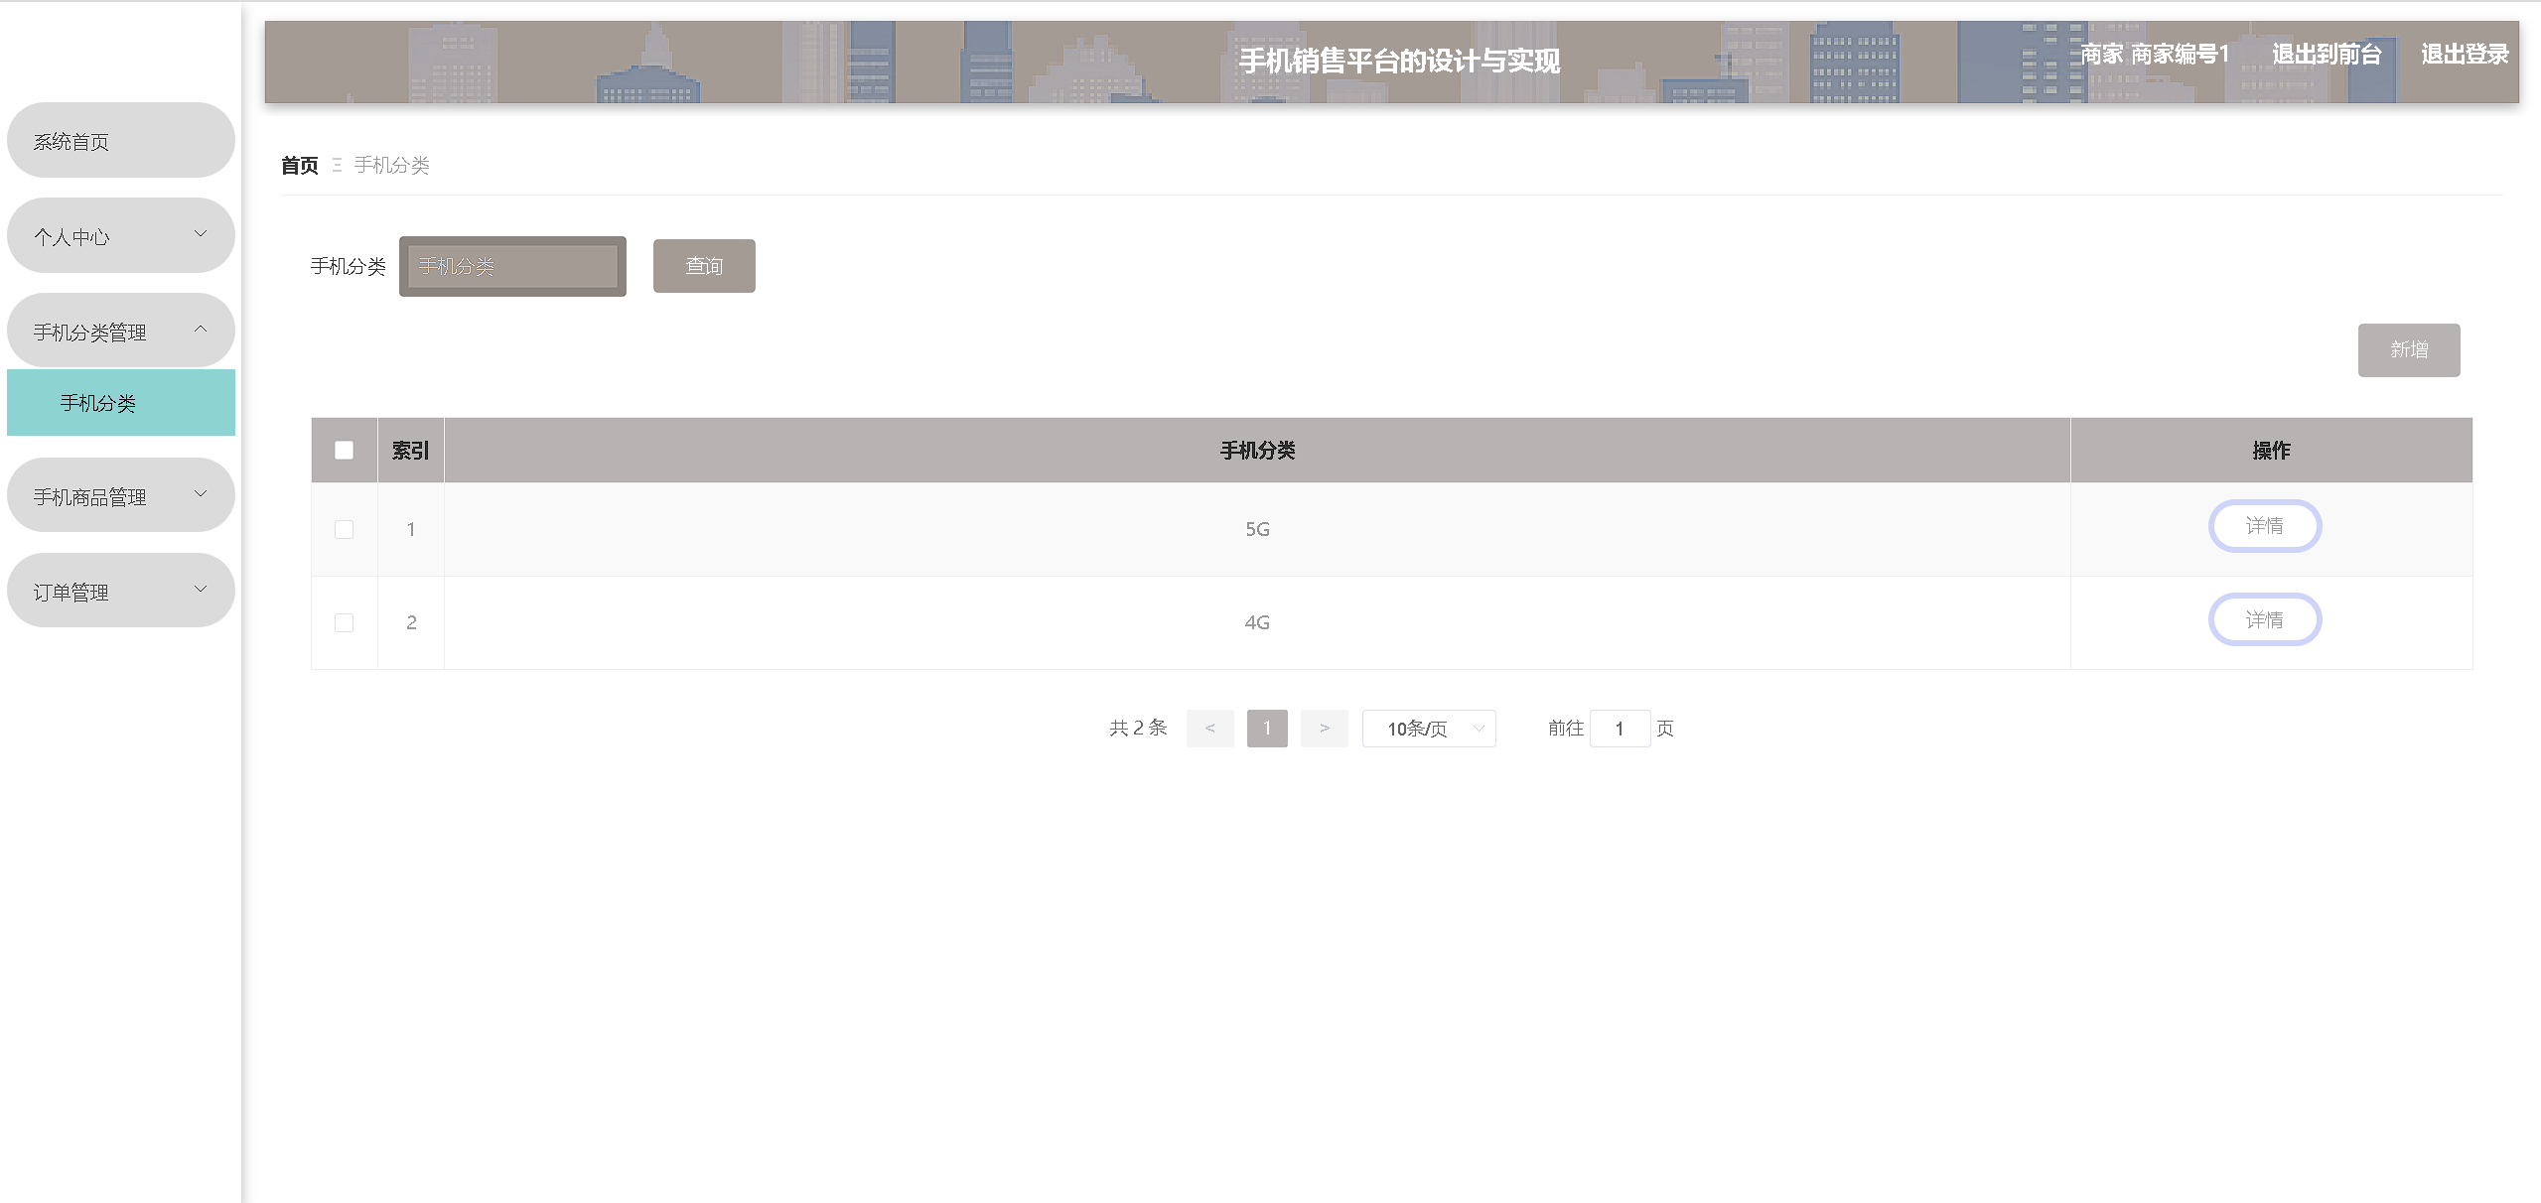Toggle the select-all checkbox in table header
2541x1203 pixels.
coord(345,451)
